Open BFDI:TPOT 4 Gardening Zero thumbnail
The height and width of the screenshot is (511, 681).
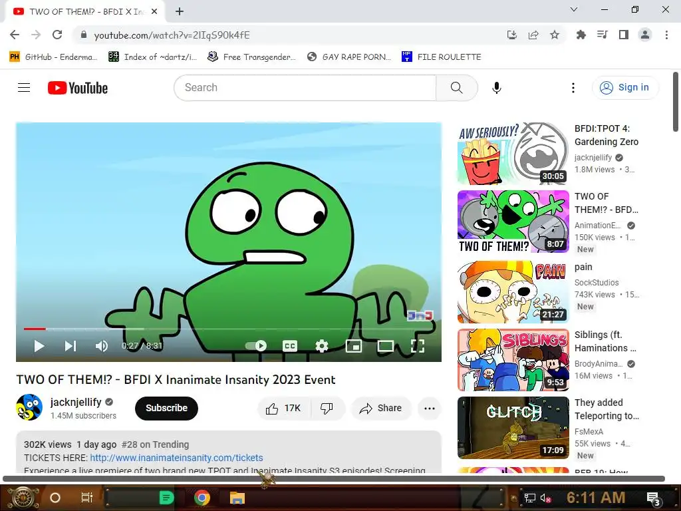(513, 154)
